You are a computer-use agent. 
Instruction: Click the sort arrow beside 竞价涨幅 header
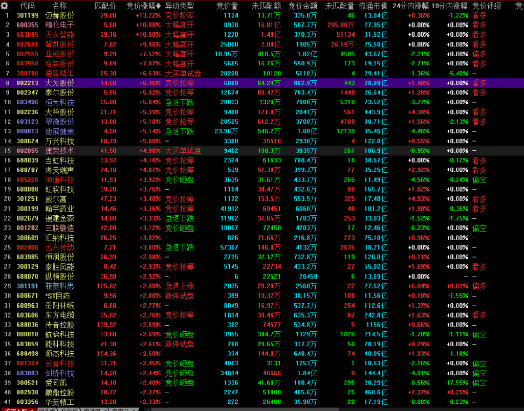coord(159,6)
